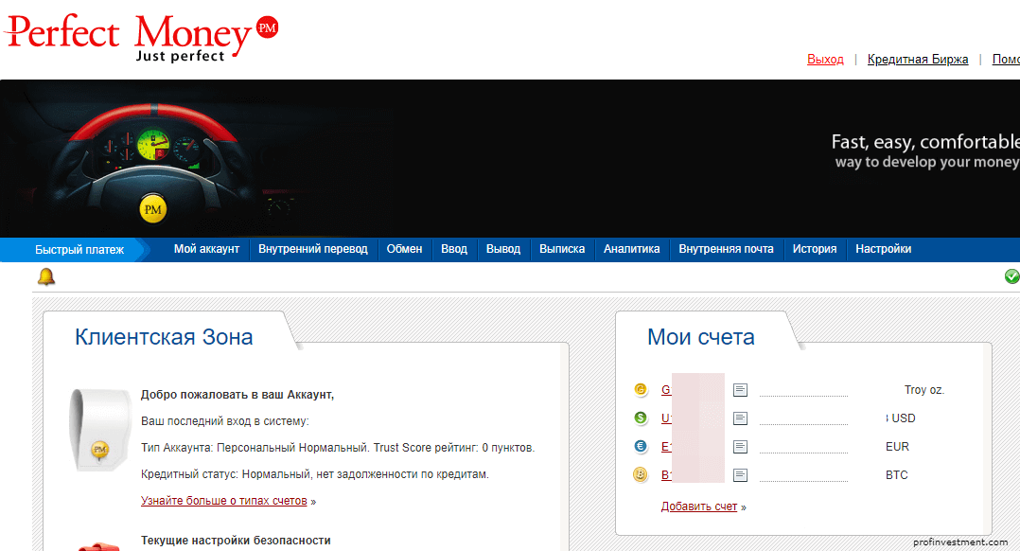
Task: Click the Мои счета heading
Action: click(700, 337)
